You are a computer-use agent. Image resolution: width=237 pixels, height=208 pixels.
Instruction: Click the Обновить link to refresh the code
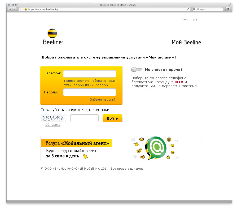coord(53,125)
